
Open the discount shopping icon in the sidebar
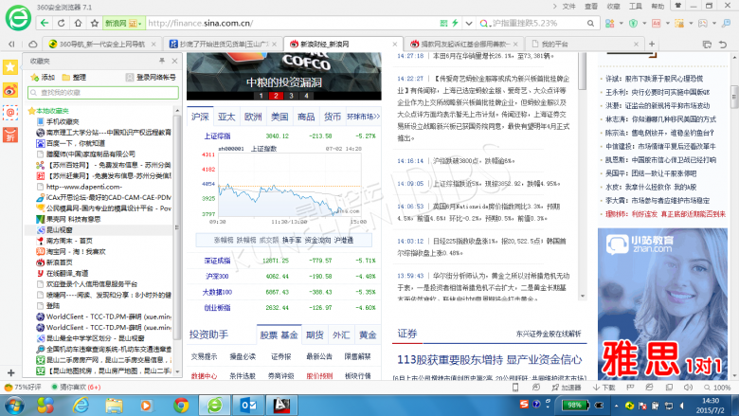coord(9,135)
